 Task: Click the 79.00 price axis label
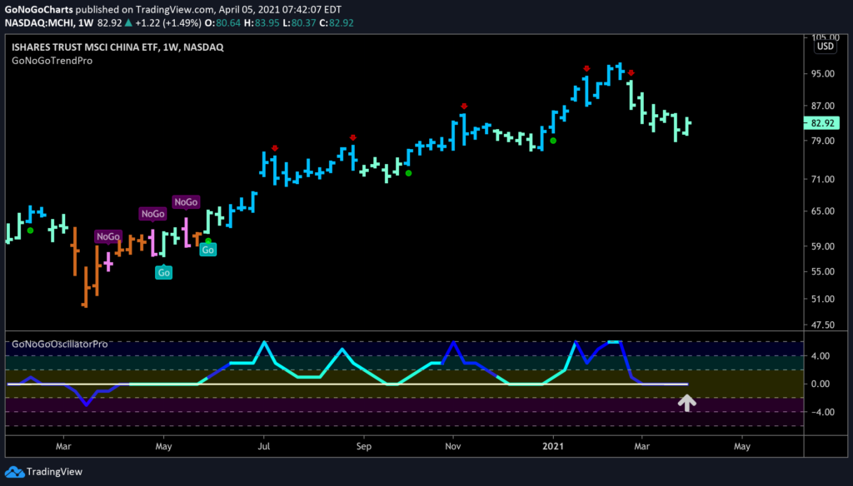(x=822, y=141)
